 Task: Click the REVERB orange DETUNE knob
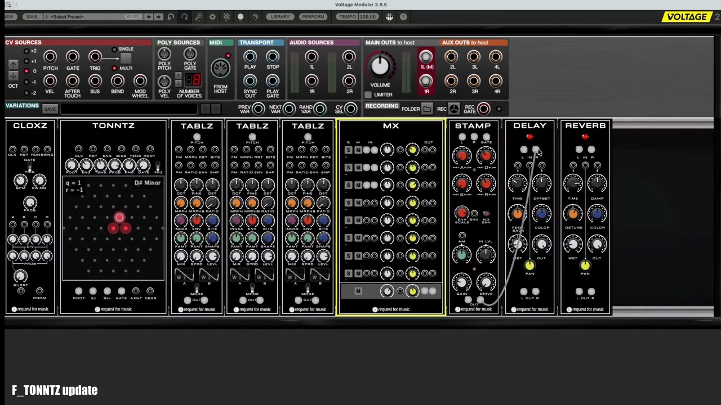coord(573,214)
